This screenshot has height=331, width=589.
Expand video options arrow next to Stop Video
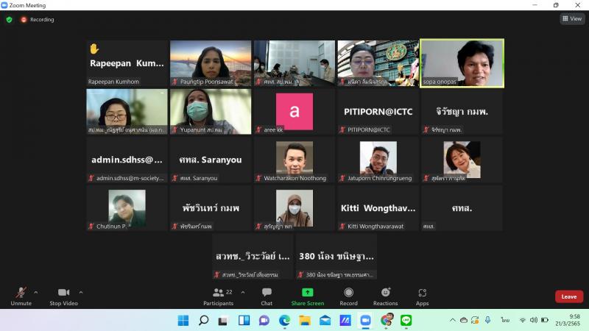(81, 292)
